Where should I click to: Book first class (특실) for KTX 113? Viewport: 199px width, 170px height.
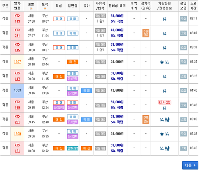59,19
